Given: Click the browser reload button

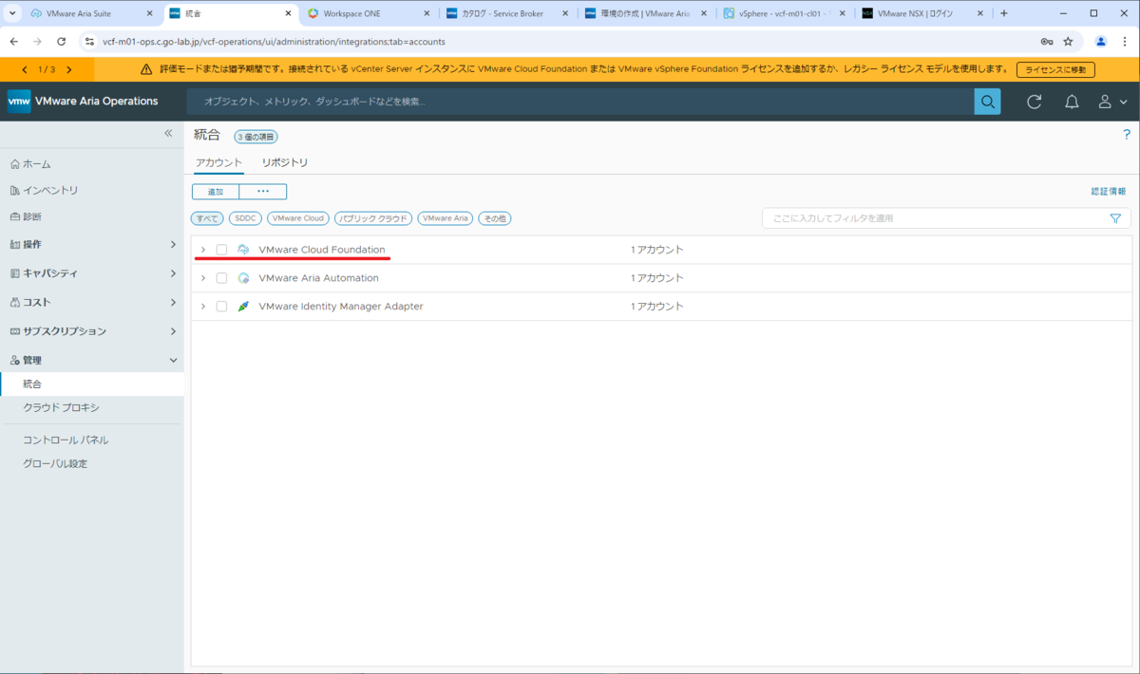Looking at the screenshot, I should (x=62, y=42).
